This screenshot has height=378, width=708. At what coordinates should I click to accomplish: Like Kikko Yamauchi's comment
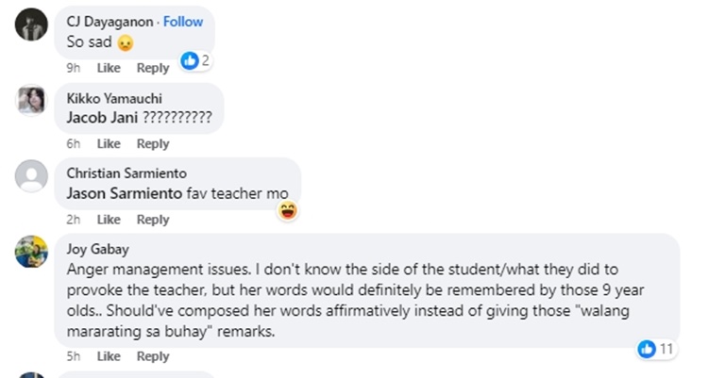point(109,144)
